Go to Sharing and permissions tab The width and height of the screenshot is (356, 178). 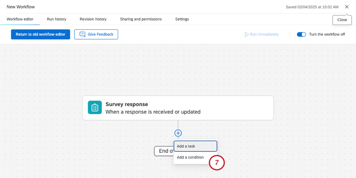(x=141, y=19)
